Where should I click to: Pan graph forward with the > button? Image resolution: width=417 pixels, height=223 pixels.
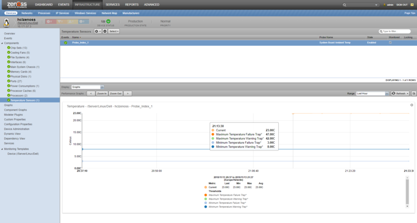point(128,94)
